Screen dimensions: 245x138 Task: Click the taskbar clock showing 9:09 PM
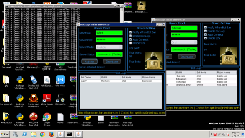236,134
